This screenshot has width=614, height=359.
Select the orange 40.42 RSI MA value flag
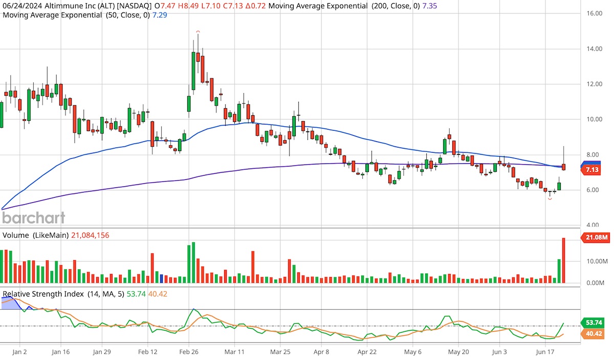tap(594, 333)
